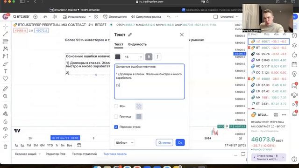
Task: Lock all drawing tools
Action: 5,121
